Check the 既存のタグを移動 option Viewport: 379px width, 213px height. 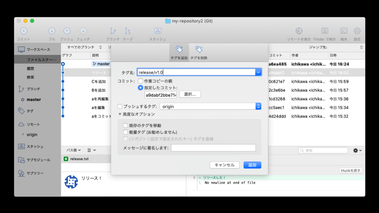(x=126, y=125)
